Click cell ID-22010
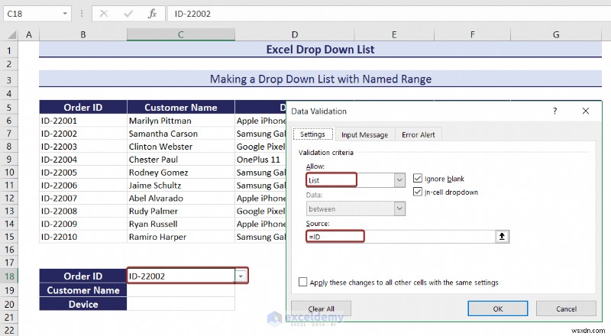Viewport: 611px width, 336px height. pyautogui.click(x=83, y=237)
